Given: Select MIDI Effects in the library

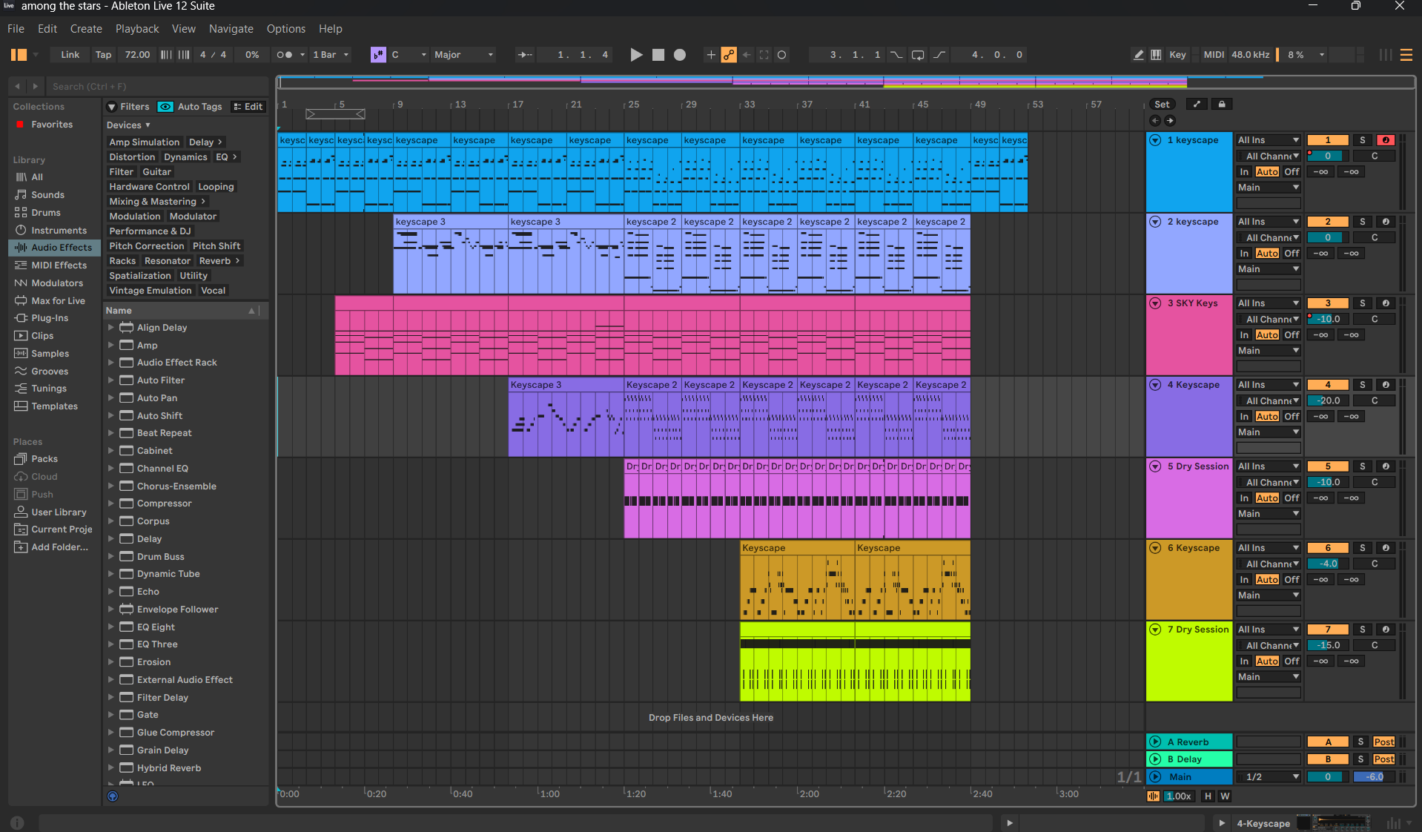Looking at the screenshot, I should (59, 265).
